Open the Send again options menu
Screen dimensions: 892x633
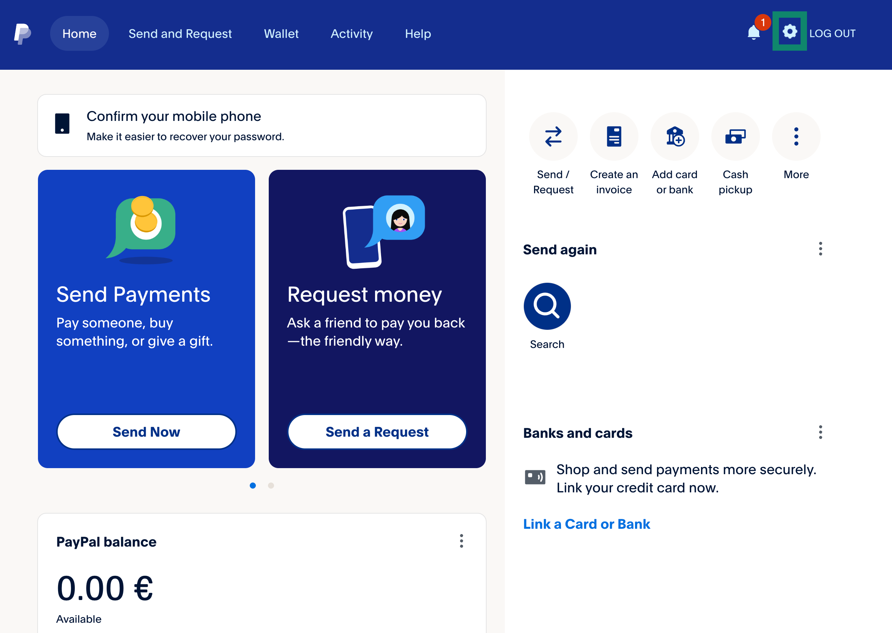tap(820, 249)
